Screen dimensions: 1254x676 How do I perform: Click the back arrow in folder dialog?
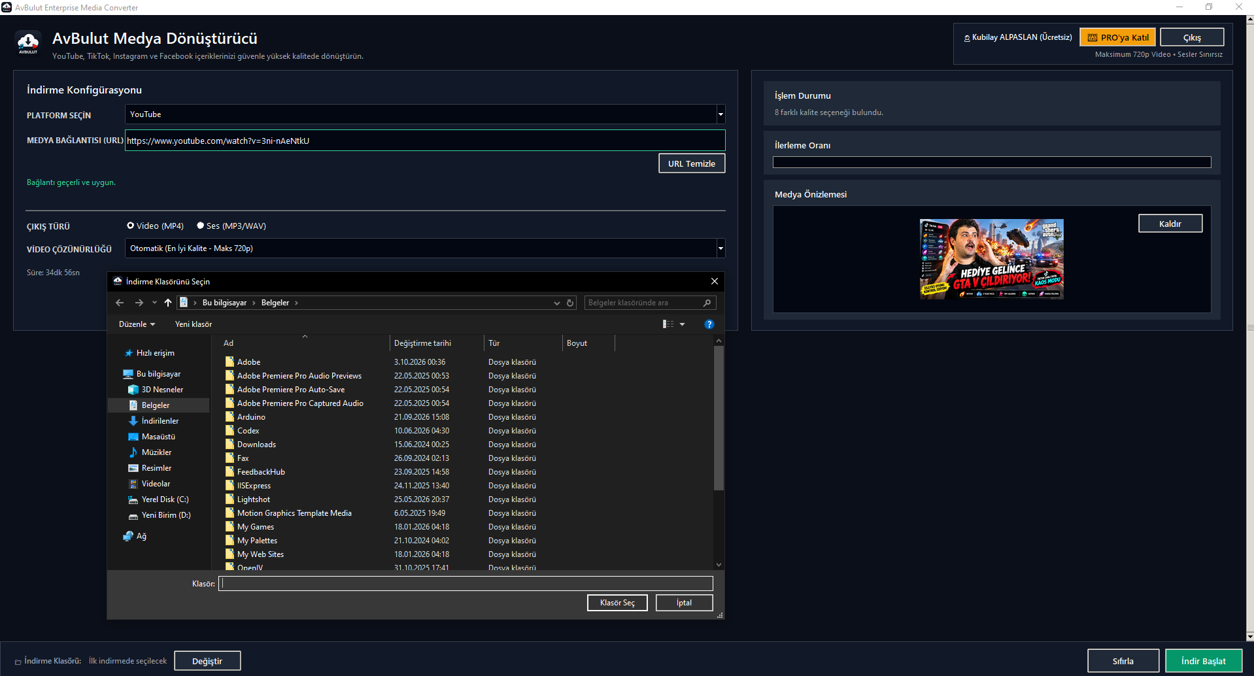[120, 303]
